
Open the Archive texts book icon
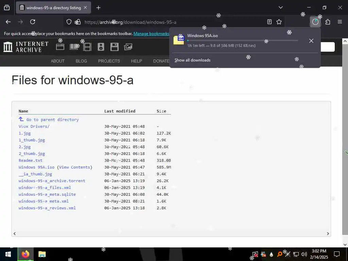coord(74,47)
